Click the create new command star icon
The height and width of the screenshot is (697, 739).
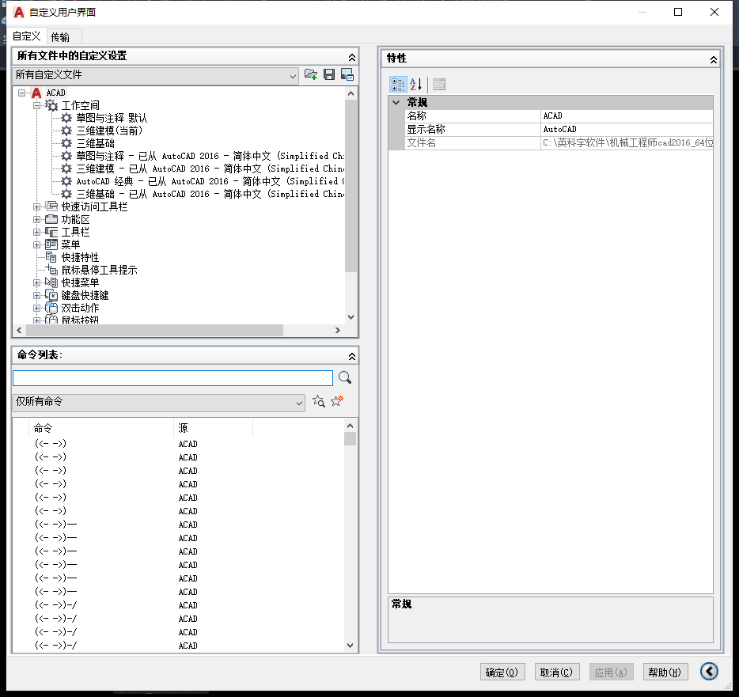(x=337, y=401)
